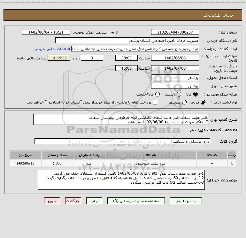This screenshot has width=246, height=238.
Task: Click the need date cell 1402/06/15
Action: click(x=25, y=164)
